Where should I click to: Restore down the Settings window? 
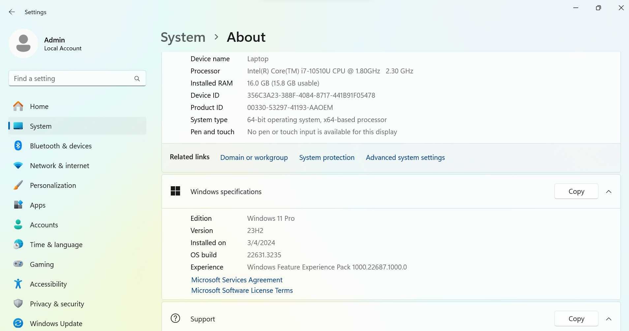click(598, 8)
